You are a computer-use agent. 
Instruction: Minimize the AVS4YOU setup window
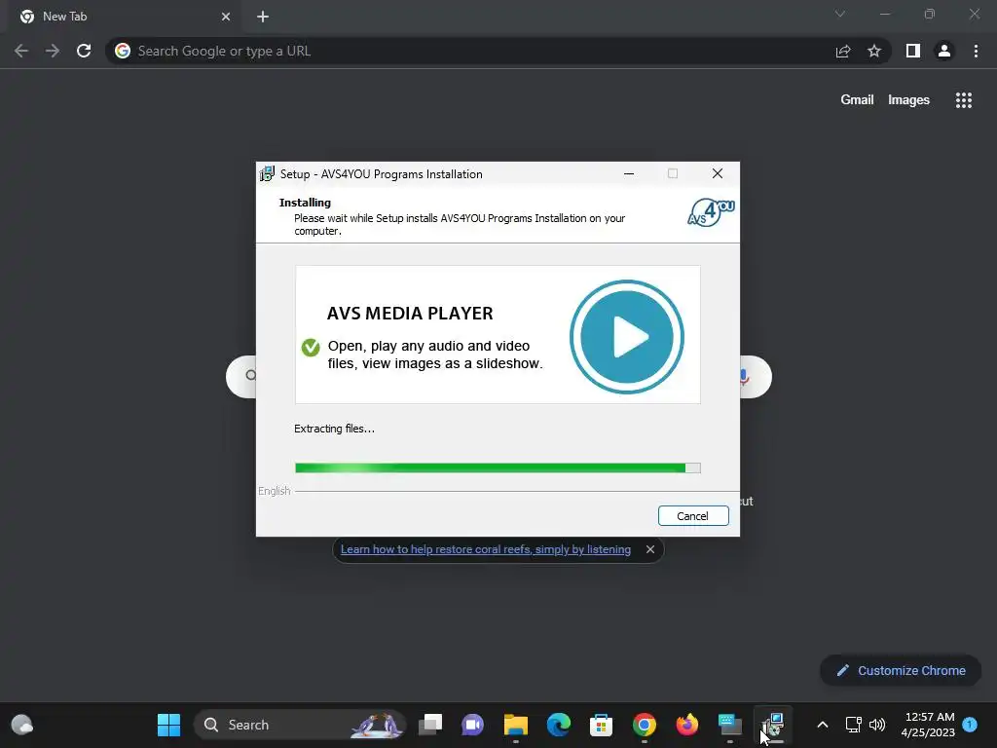629,173
